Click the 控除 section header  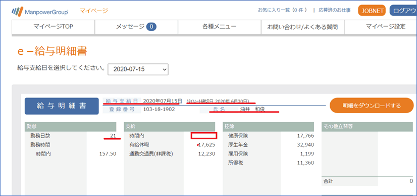pyautogui.click(x=269, y=127)
